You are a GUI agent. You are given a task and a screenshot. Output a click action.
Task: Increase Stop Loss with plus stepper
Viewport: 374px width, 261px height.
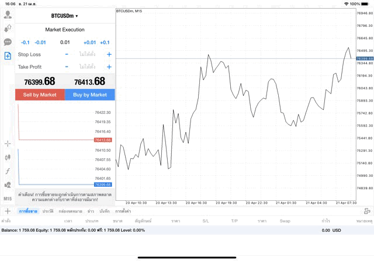click(x=109, y=54)
